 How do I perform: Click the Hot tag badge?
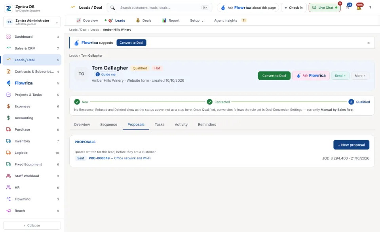157,68
